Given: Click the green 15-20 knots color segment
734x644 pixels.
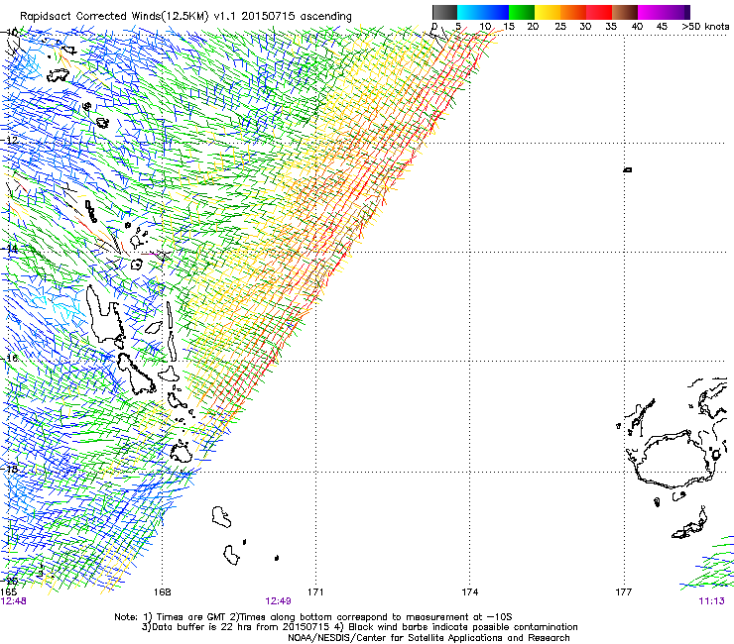Looking at the screenshot, I should click(x=522, y=12).
